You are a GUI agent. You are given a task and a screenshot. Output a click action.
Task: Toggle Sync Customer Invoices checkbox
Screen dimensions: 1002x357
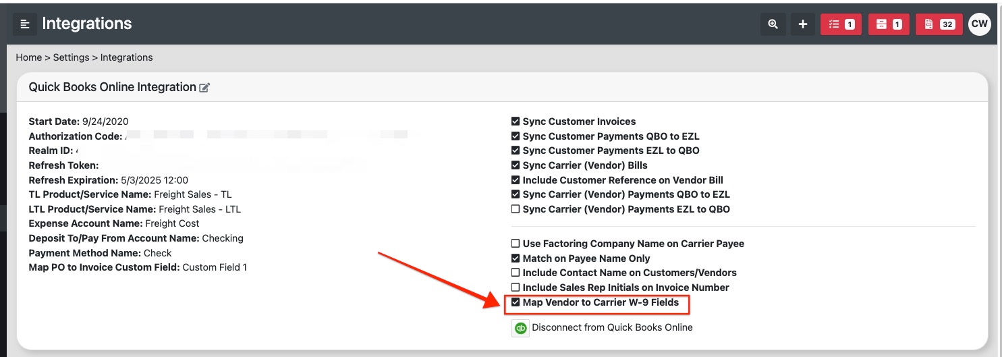(x=516, y=121)
